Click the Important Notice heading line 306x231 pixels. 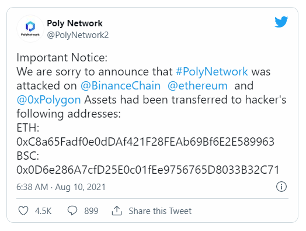(62, 58)
